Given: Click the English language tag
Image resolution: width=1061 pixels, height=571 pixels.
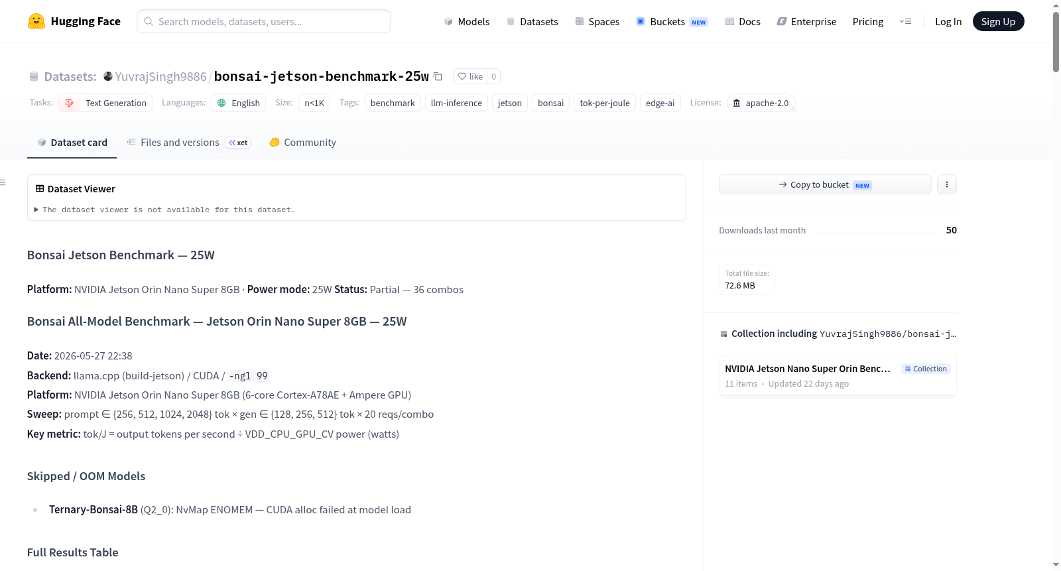Looking at the screenshot, I should pyautogui.click(x=239, y=103).
